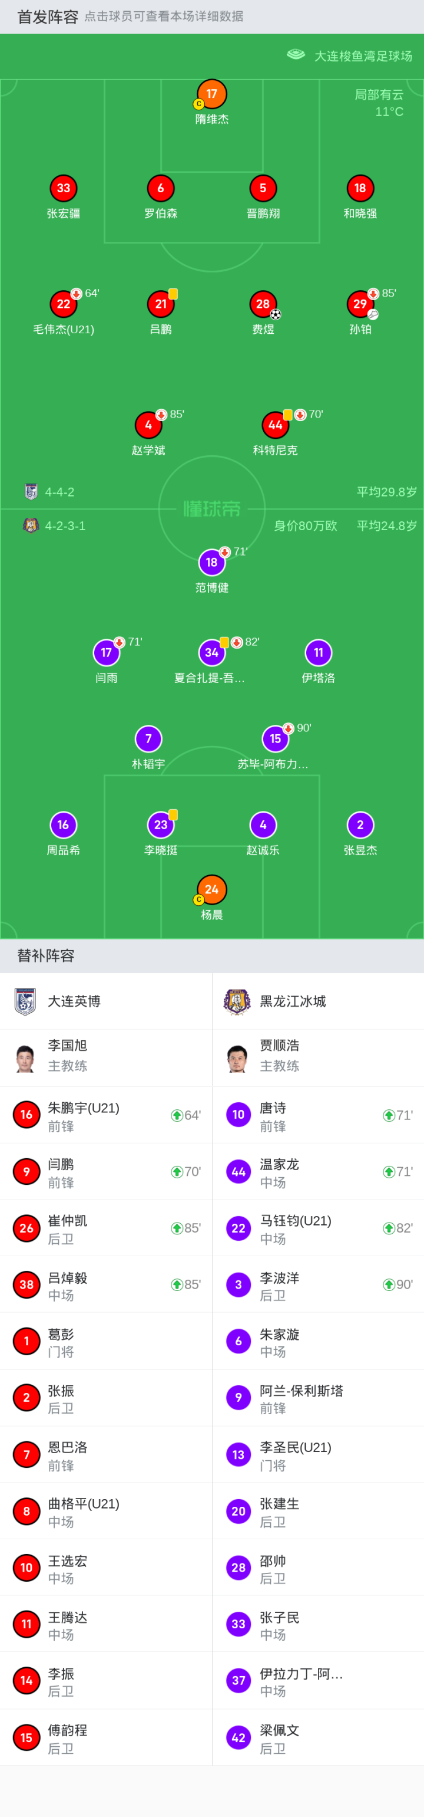
Task: Click 科特尼克 number 44 player circle
Action: pos(276,425)
